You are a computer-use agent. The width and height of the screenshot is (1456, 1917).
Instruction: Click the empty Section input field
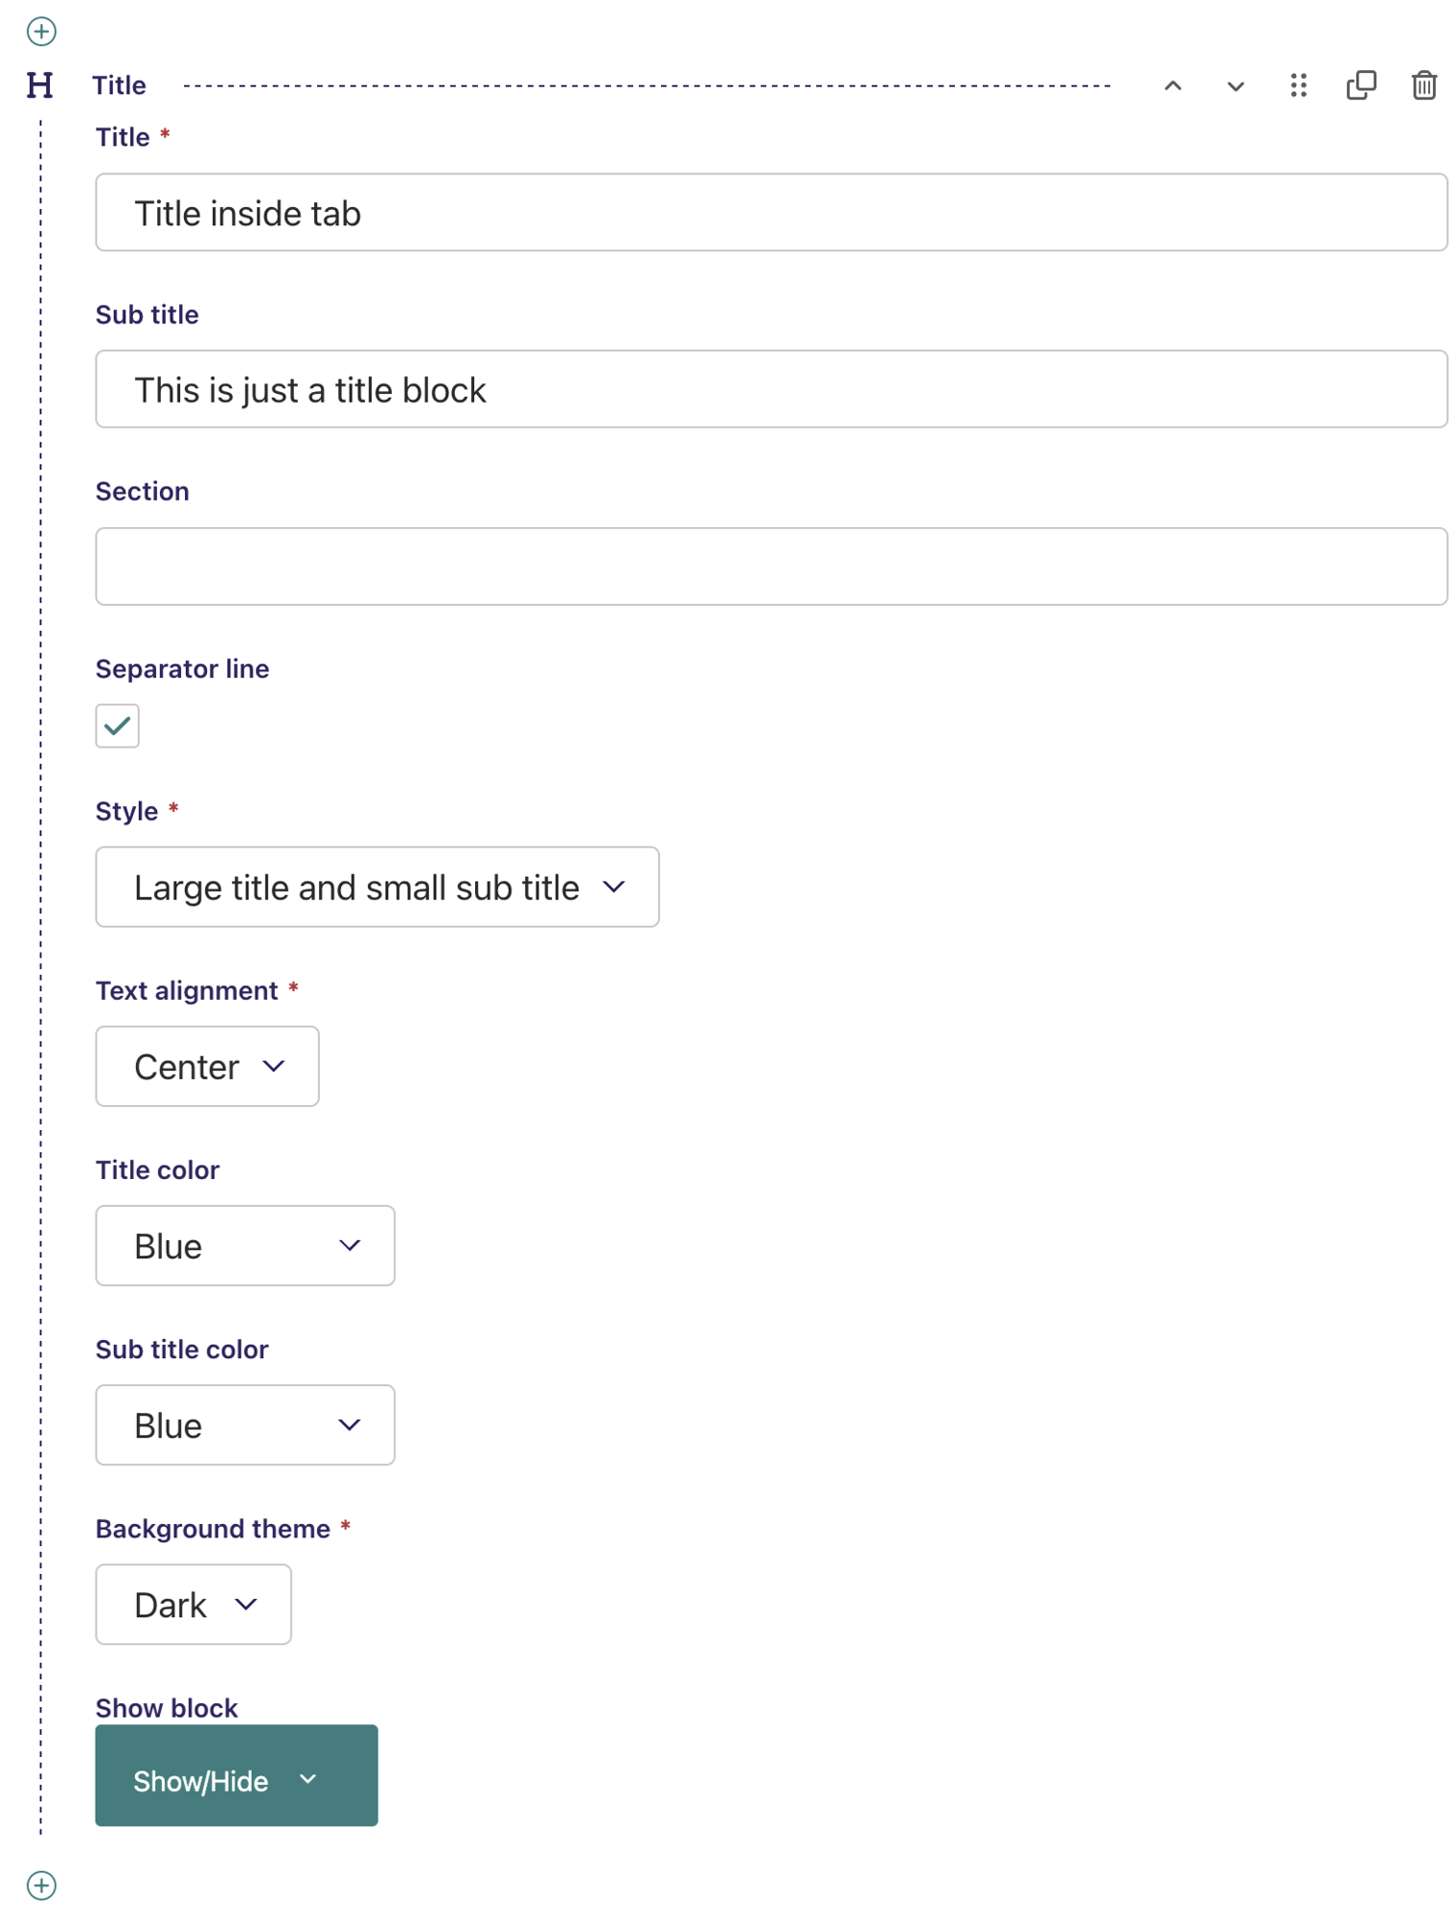pyautogui.click(x=771, y=566)
